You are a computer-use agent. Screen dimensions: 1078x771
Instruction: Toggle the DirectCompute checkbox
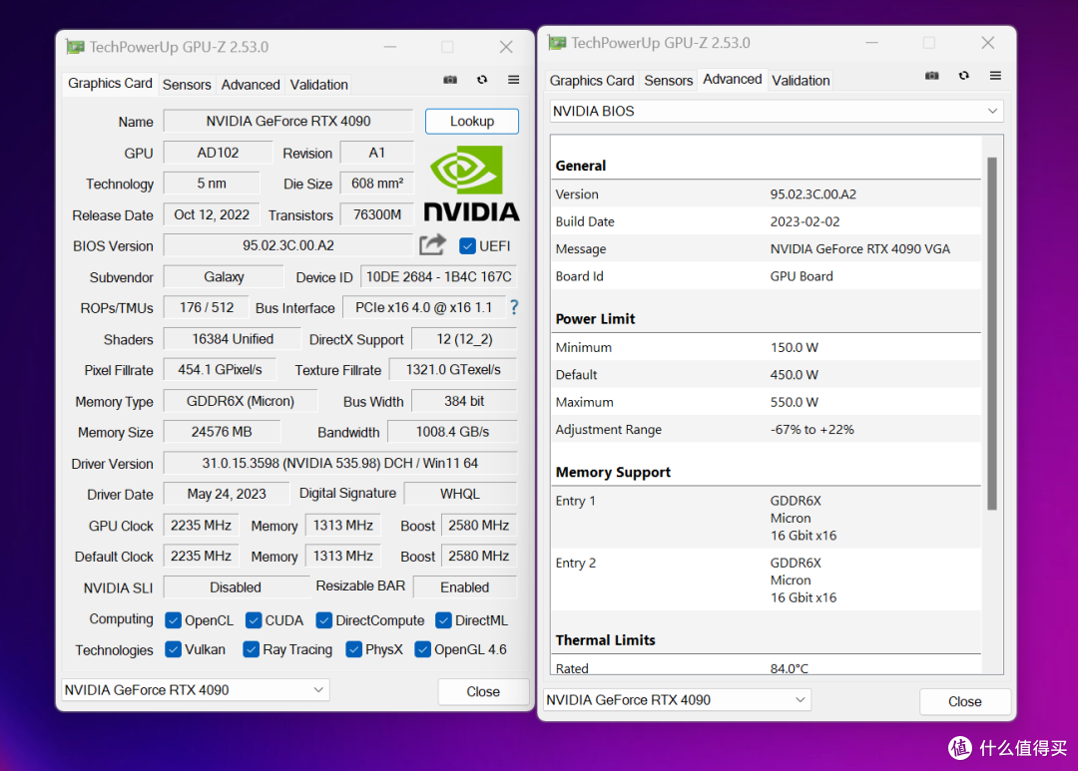pyautogui.click(x=323, y=620)
